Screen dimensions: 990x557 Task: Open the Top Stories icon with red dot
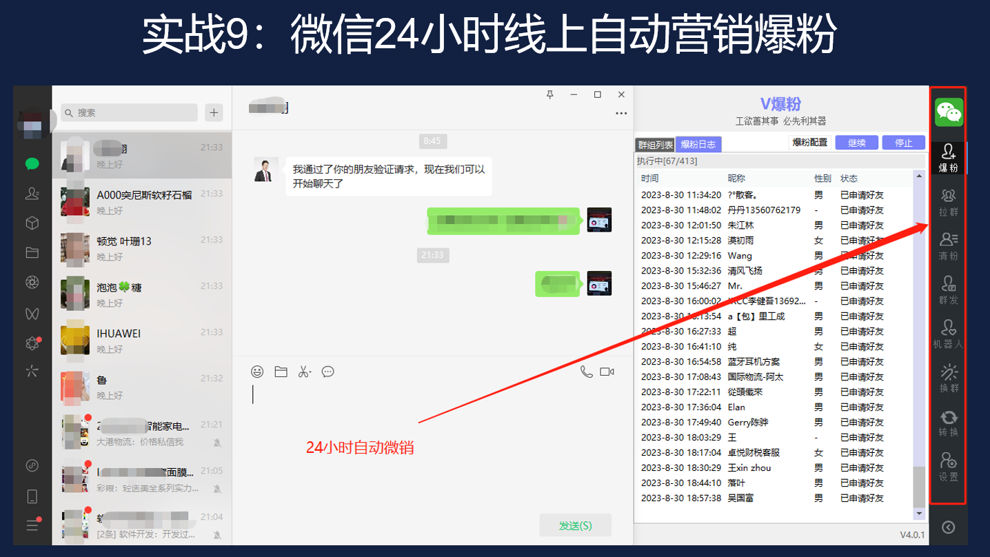click(32, 343)
